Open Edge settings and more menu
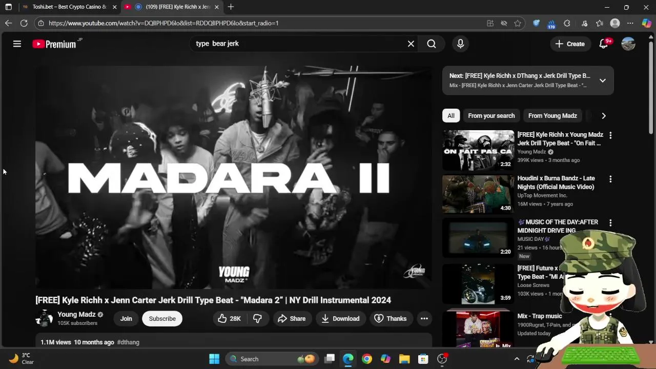656x369 pixels. pos(630,23)
